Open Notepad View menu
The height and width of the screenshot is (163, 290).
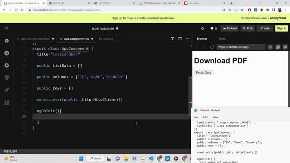tap(216, 117)
